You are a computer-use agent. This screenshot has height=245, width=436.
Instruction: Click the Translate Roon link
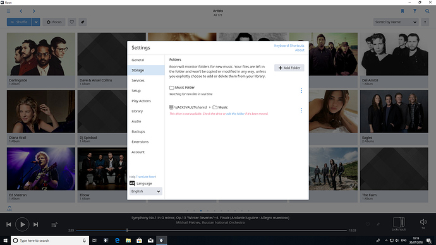coord(146,177)
